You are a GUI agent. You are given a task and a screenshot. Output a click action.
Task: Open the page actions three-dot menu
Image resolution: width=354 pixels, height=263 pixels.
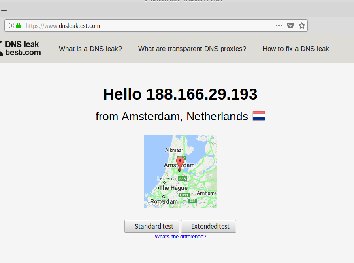point(279,25)
